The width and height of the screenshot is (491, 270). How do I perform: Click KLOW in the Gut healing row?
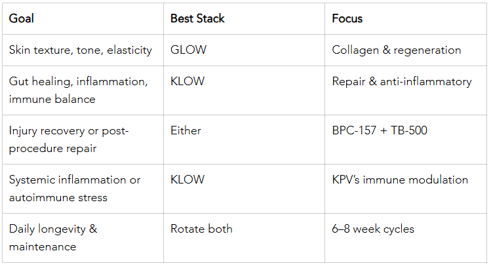[187, 81]
